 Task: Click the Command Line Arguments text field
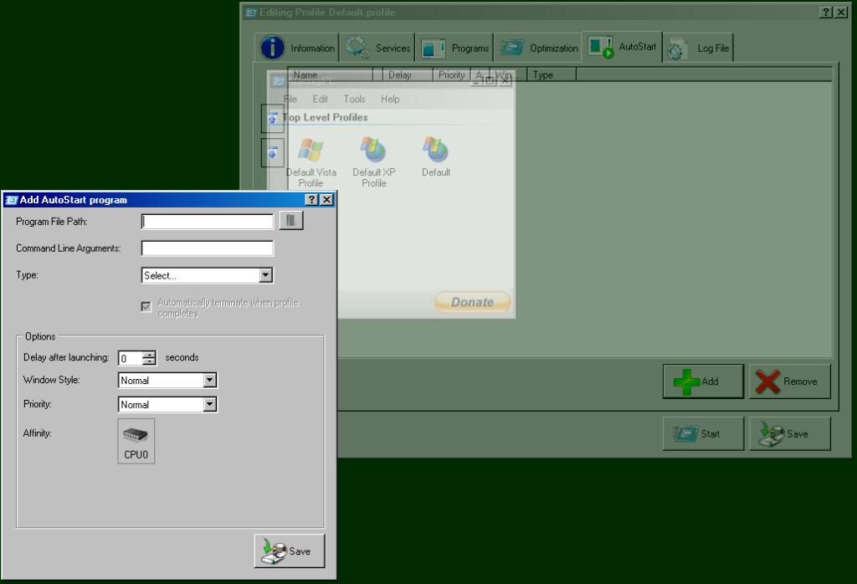(208, 248)
